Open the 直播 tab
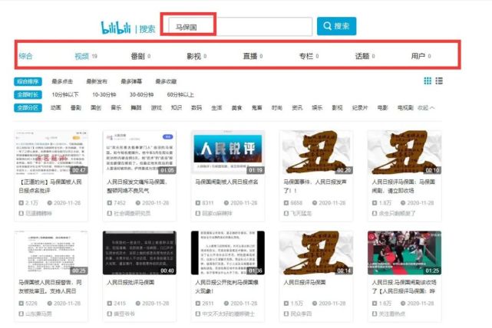The height and width of the screenshot is (328, 492). (x=253, y=56)
